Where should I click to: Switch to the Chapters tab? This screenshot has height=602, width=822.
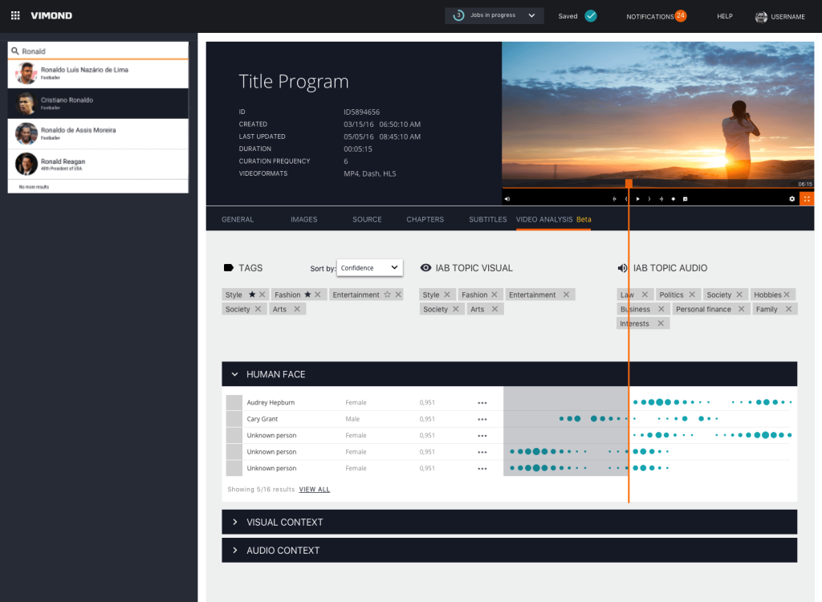tap(425, 219)
